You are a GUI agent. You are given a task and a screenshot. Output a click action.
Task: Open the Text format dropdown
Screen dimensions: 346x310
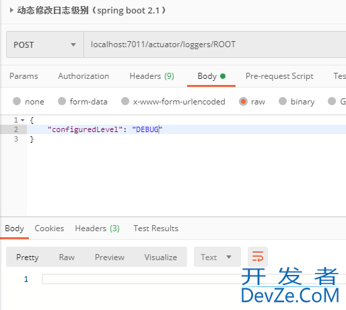[x=217, y=257]
